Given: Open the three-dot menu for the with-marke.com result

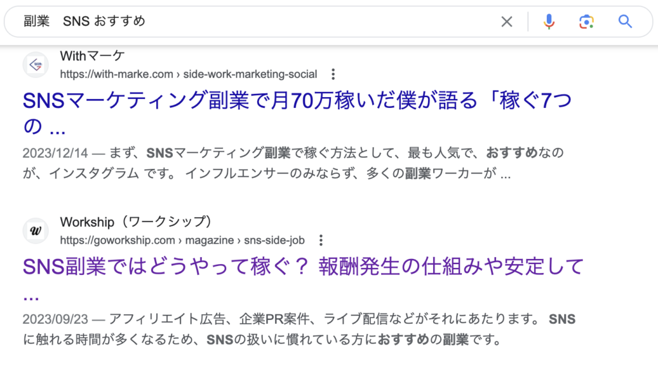Looking at the screenshot, I should click(x=333, y=74).
